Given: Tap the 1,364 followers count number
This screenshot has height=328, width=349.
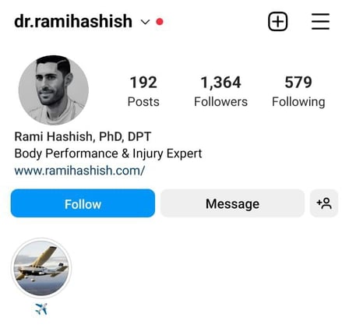Looking at the screenshot, I should pyautogui.click(x=220, y=83).
